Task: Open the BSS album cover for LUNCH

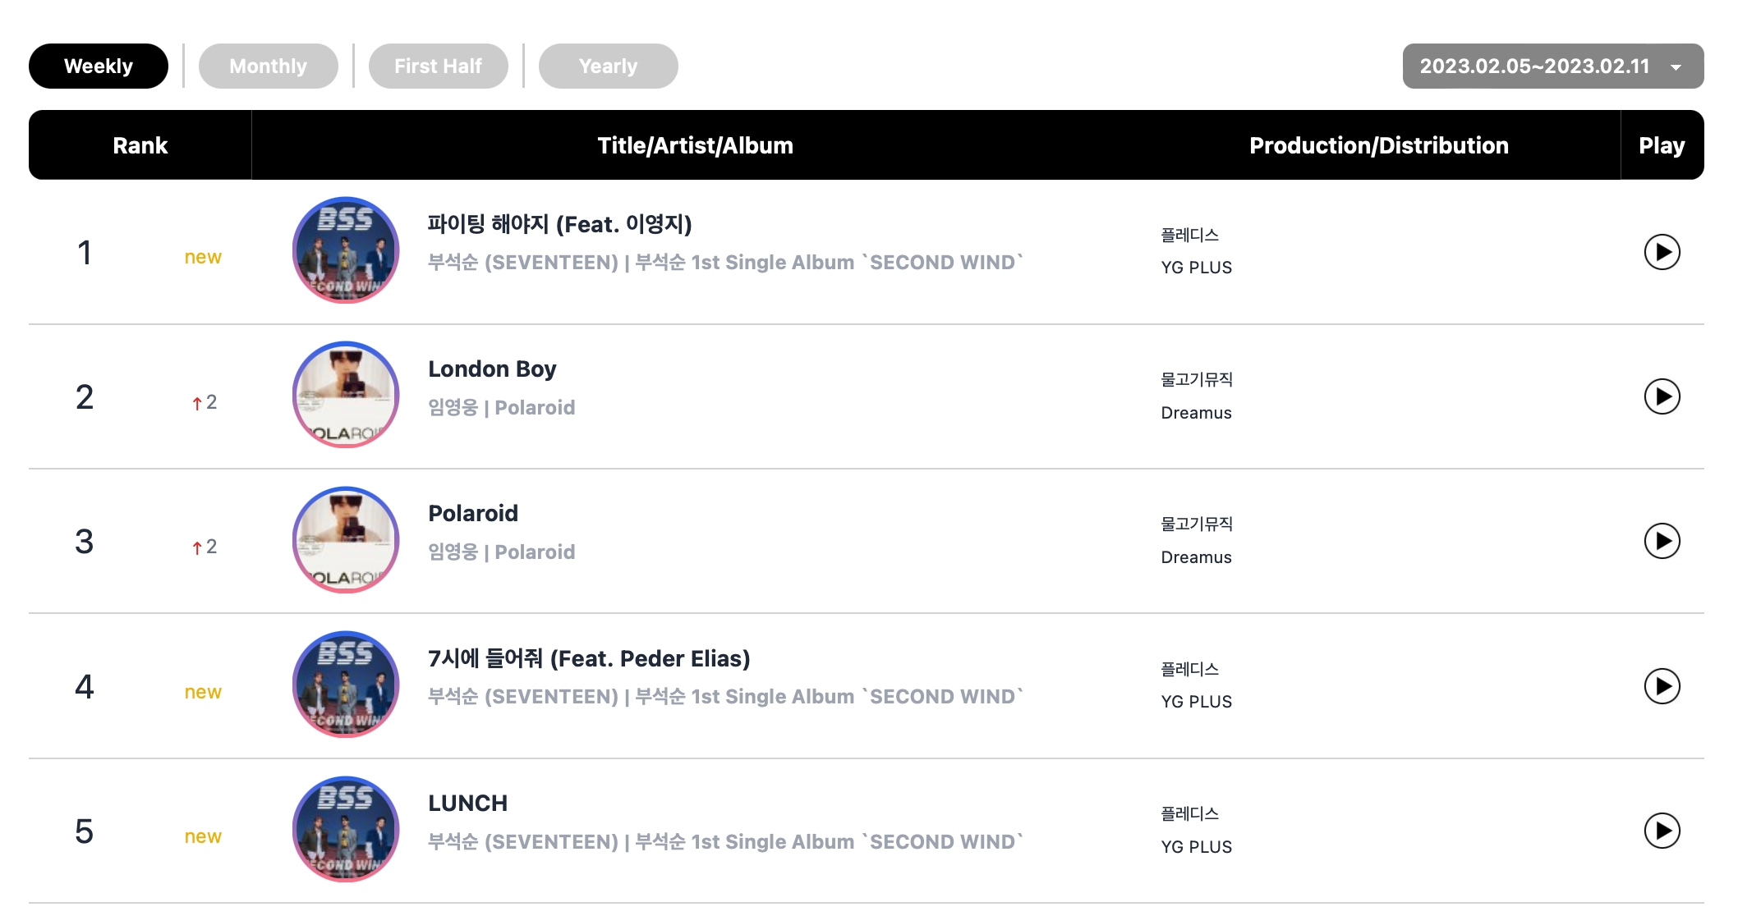Action: pyautogui.click(x=346, y=829)
